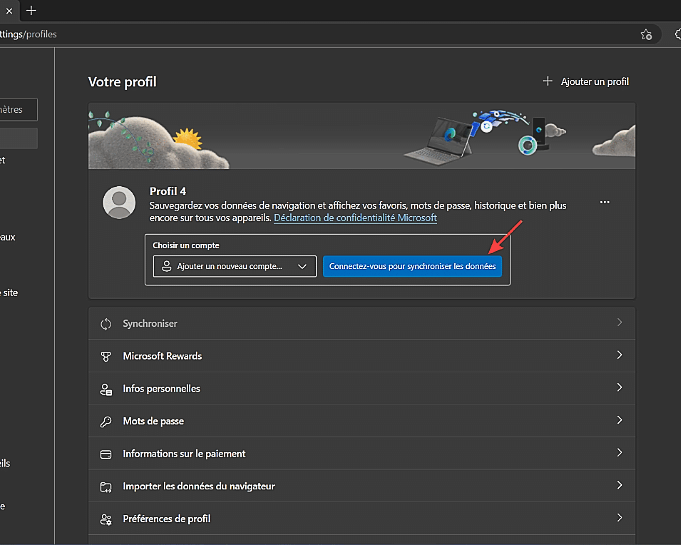Click the Profil 4 name text
The width and height of the screenshot is (681, 545).
click(x=168, y=191)
